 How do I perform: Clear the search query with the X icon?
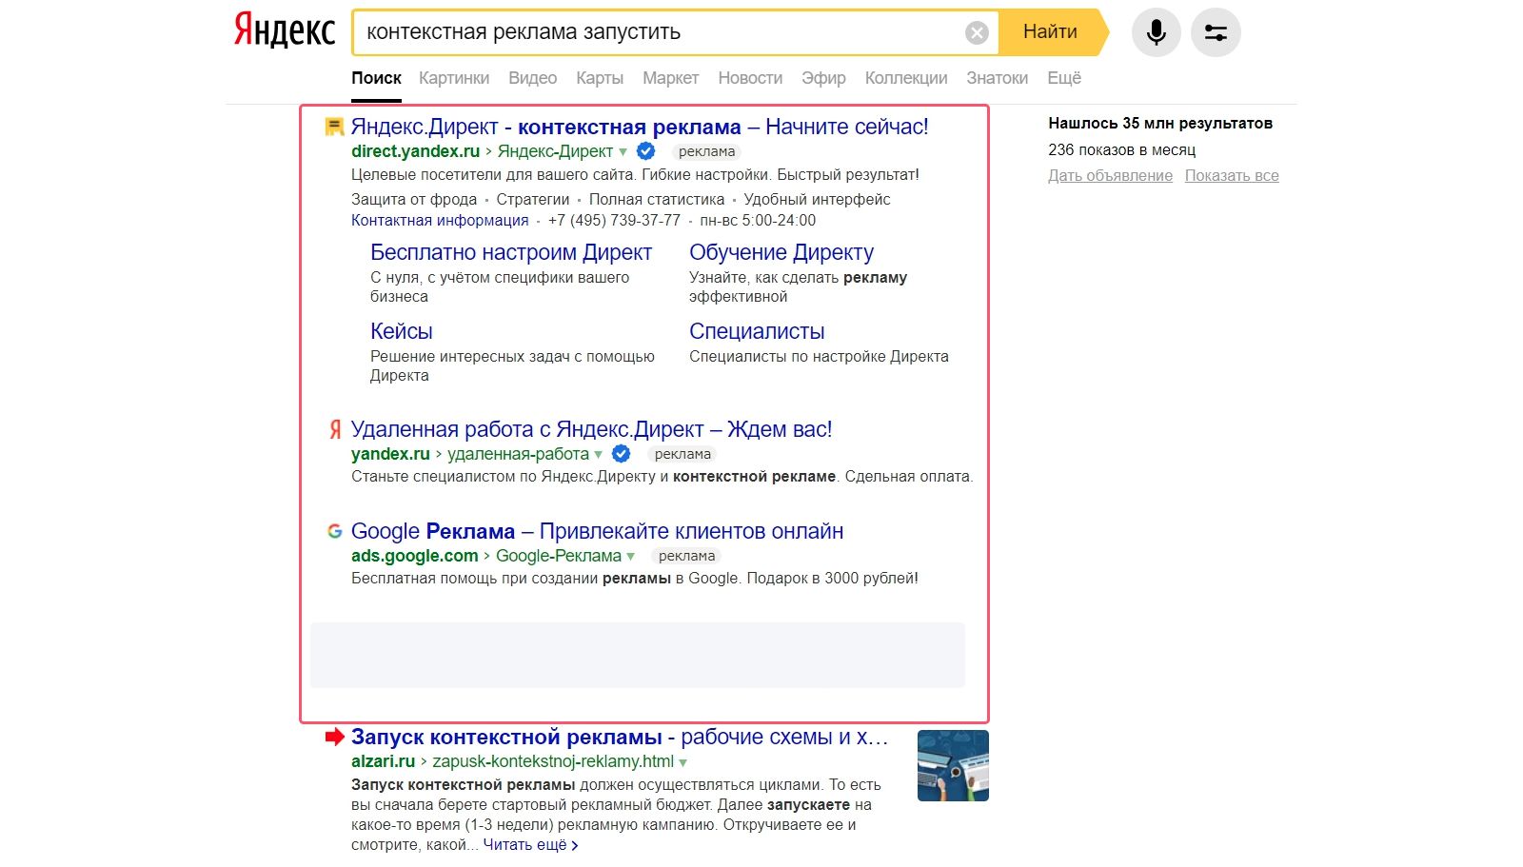976,31
